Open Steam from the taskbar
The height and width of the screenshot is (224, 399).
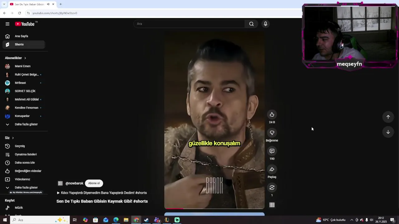(x=146, y=220)
